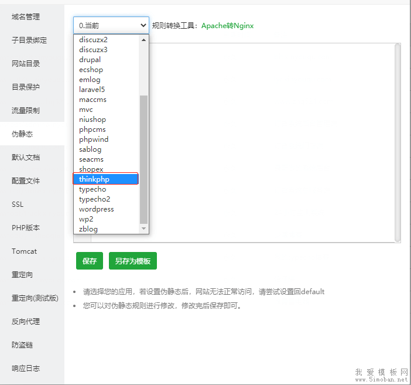Select the 防盗链 sidebar tab
Image resolution: width=411 pixels, height=385 pixels.
[23, 345]
